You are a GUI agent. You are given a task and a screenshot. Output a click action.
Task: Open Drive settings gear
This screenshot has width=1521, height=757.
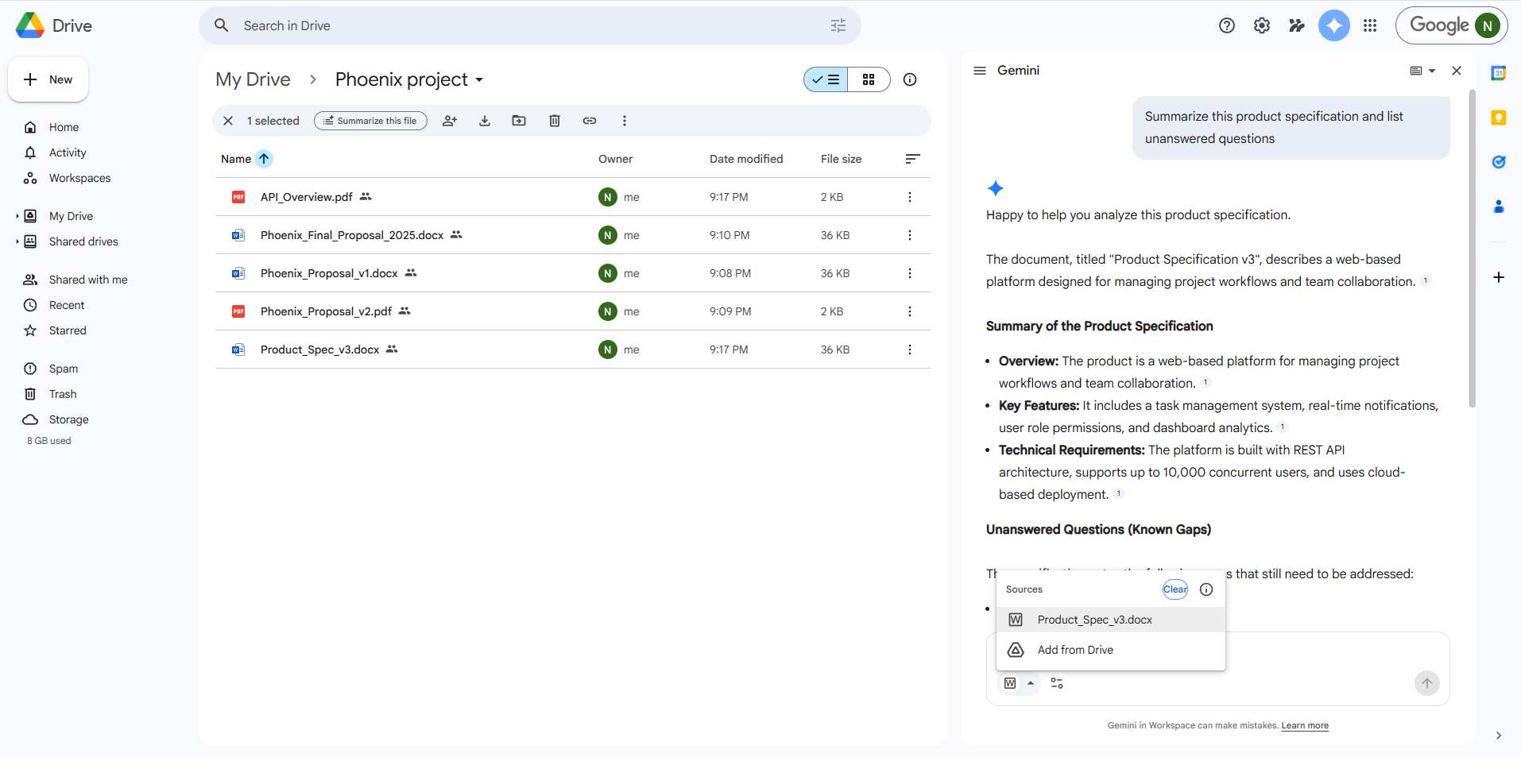(x=1262, y=25)
